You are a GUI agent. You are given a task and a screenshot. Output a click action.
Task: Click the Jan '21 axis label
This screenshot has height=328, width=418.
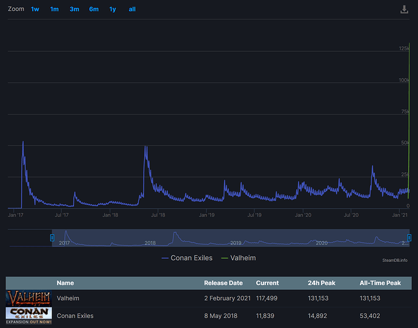click(400, 215)
